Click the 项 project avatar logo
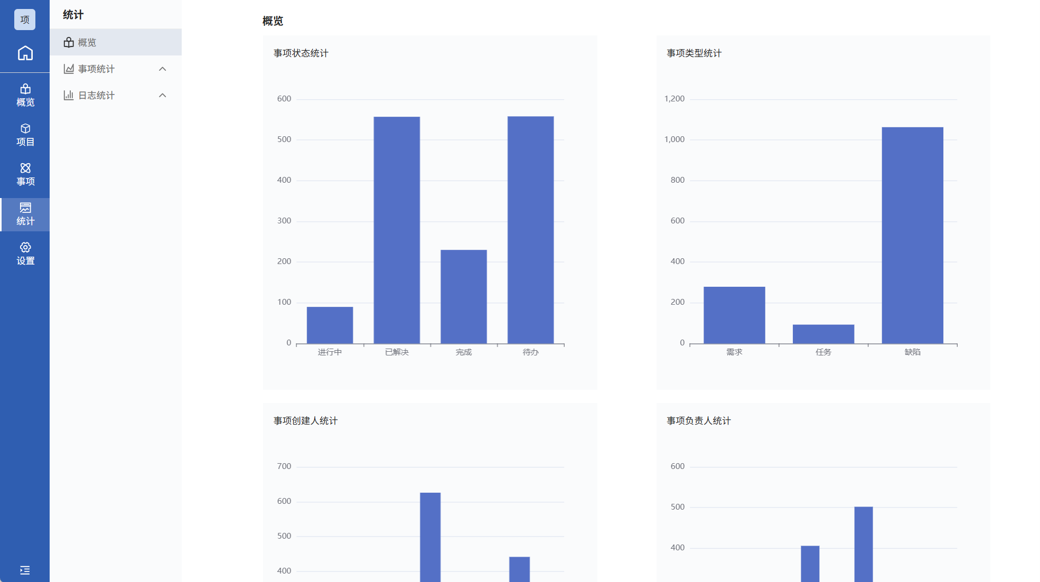The image size is (1040, 582). (x=25, y=20)
